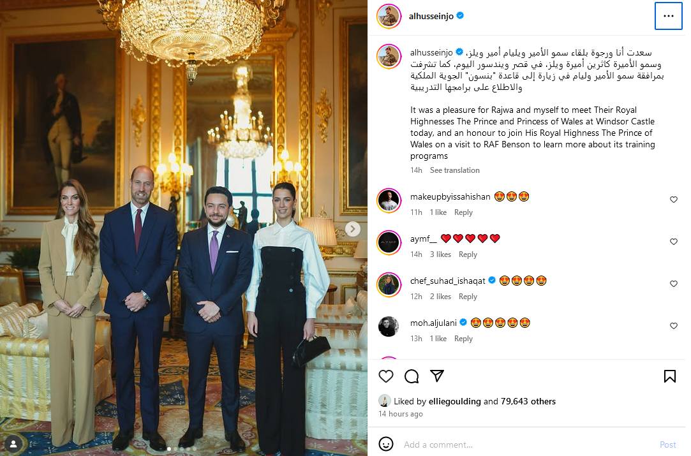691x456 pixels.
Task: Reply to makeupbyissahishan's comment
Action: tap(463, 212)
